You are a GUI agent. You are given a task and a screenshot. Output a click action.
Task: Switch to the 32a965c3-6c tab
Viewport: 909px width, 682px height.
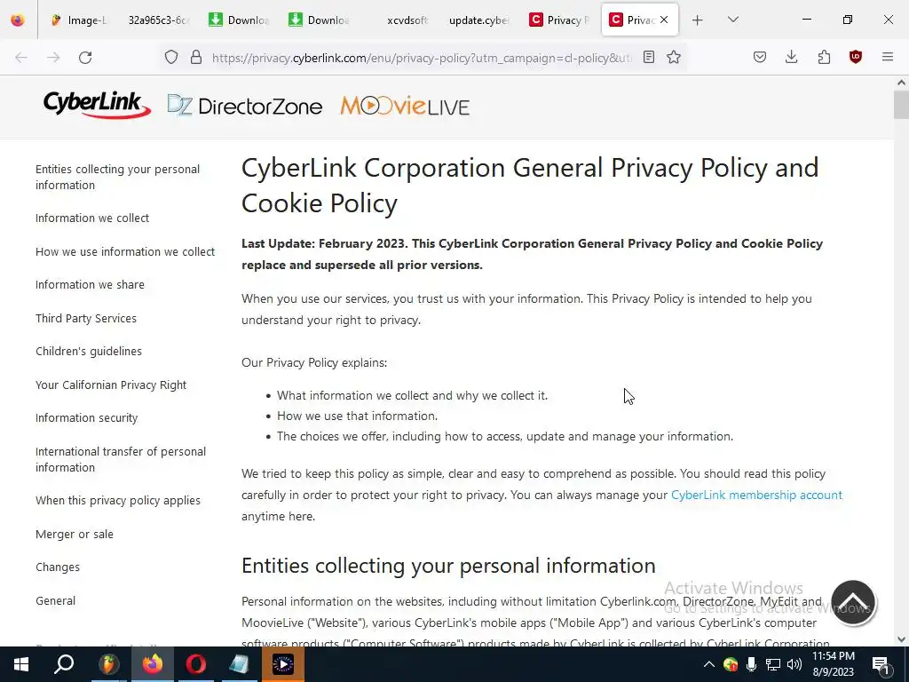click(158, 20)
